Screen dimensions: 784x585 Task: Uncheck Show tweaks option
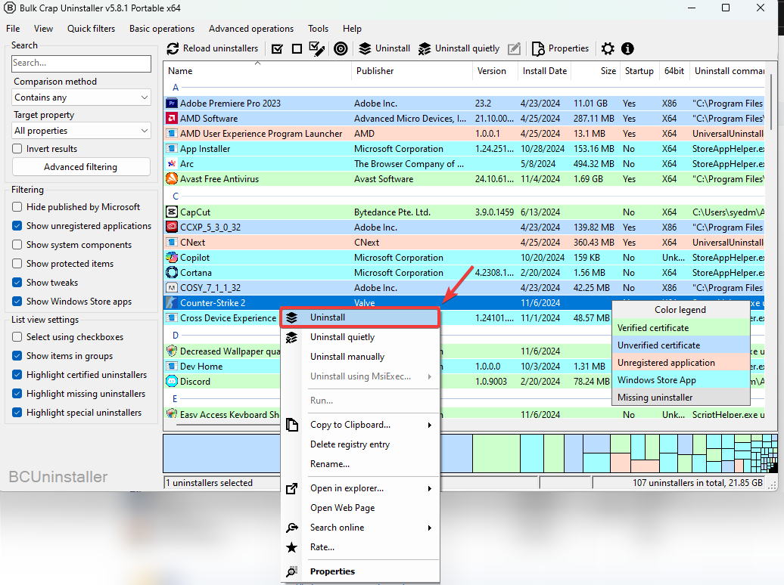[x=17, y=283]
